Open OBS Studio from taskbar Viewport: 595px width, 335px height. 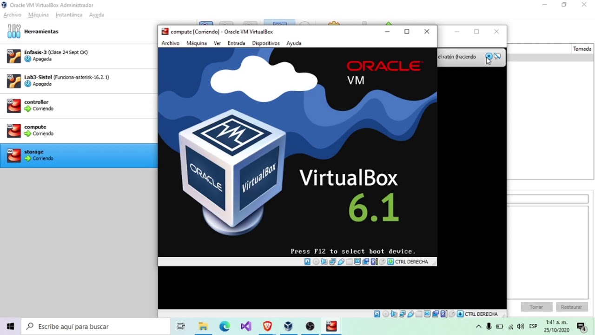tap(310, 326)
